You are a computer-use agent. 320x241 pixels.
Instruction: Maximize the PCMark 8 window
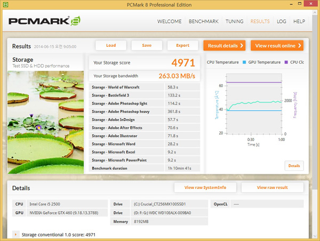pyautogui.click(x=300, y=4)
